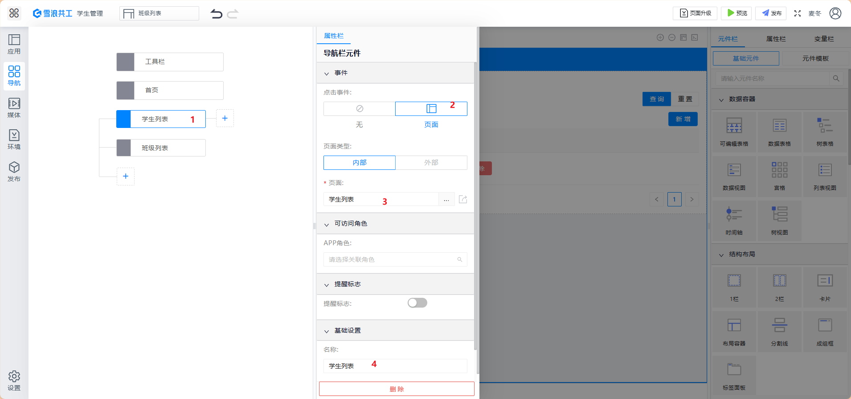Pick the 数据视图 component

click(734, 176)
